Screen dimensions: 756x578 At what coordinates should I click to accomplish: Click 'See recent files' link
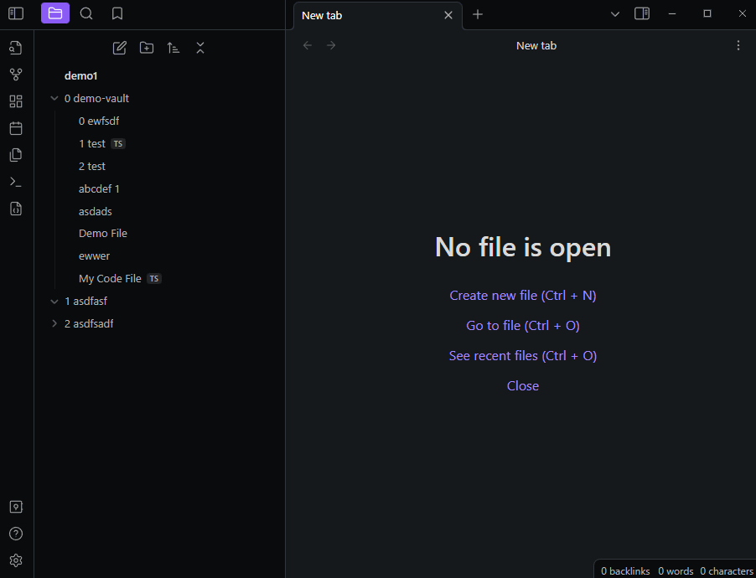(522, 355)
